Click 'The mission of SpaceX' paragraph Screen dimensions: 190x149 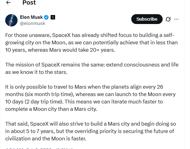(x=91, y=69)
